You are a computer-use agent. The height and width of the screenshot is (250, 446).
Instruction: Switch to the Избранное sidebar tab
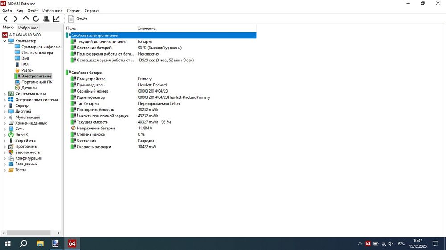pyautogui.click(x=28, y=28)
